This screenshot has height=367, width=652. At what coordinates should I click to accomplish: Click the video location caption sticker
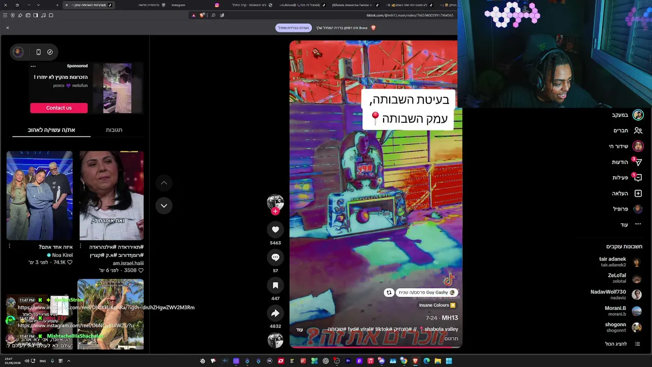(x=408, y=109)
